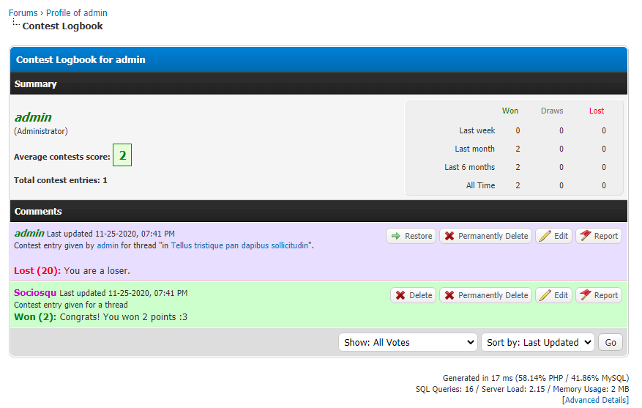Permanently delete admin's lost contest entry

point(485,236)
